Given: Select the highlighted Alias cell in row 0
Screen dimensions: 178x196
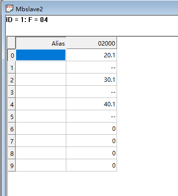Looking at the screenshot, I should (41, 55).
